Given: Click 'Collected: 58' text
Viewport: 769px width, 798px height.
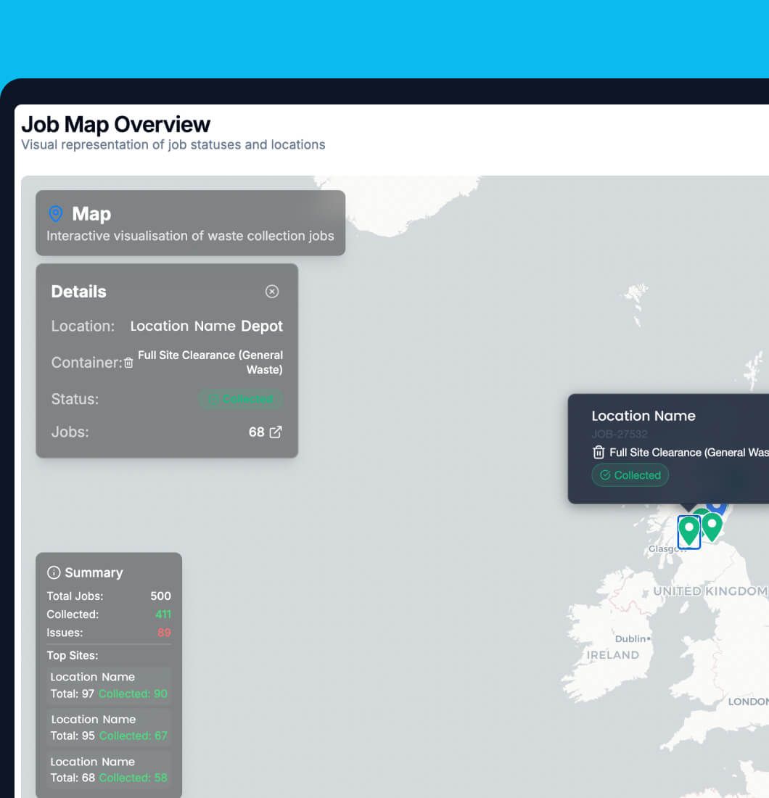Looking at the screenshot, I should click(x=133, y=778).
